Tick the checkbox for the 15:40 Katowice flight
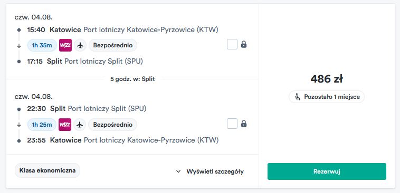Screen dimensions: 400x193 tap(232, 44)
